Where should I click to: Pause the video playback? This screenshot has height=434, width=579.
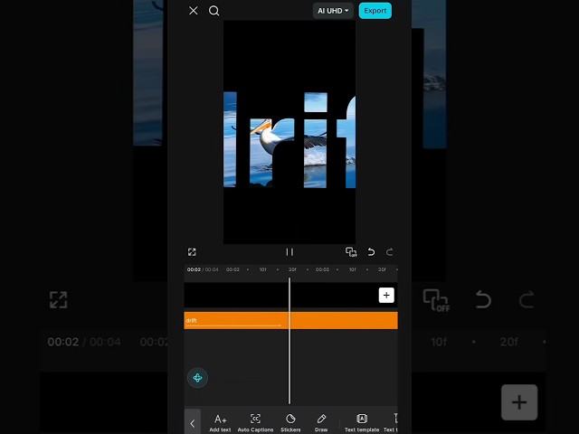pos(289,252)
